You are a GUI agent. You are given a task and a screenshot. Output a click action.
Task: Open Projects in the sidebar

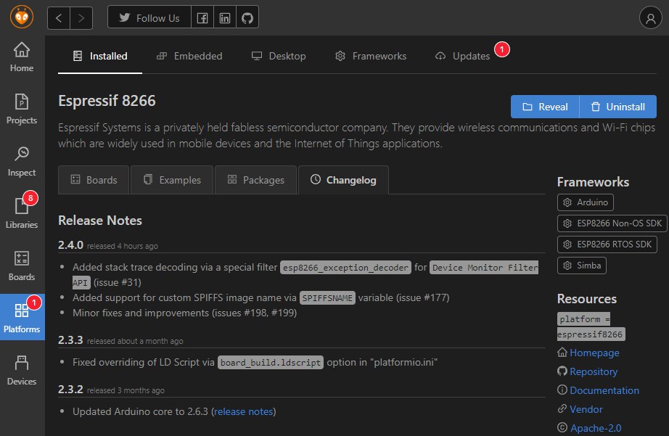(22, 110)
